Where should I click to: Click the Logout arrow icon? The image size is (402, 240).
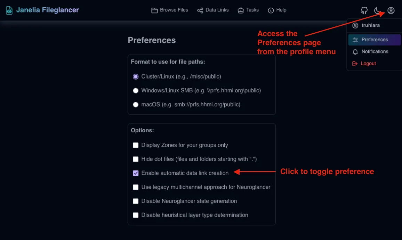coord(355,63)
